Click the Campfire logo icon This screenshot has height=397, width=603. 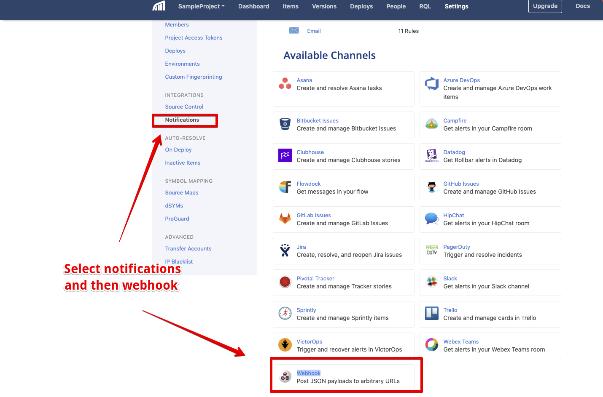(432, 124)
